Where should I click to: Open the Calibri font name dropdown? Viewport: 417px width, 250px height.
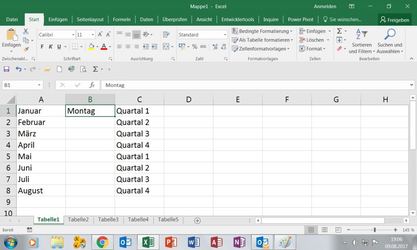tap(73, 35)
